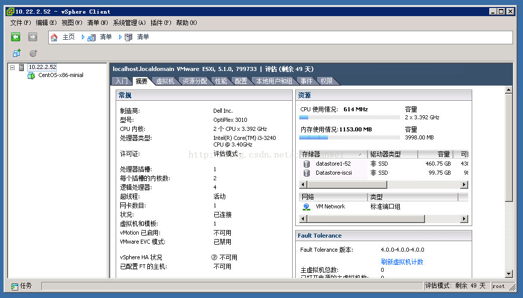Open the 资源分配 tab
523x298 pixels.
pos(195,81)
